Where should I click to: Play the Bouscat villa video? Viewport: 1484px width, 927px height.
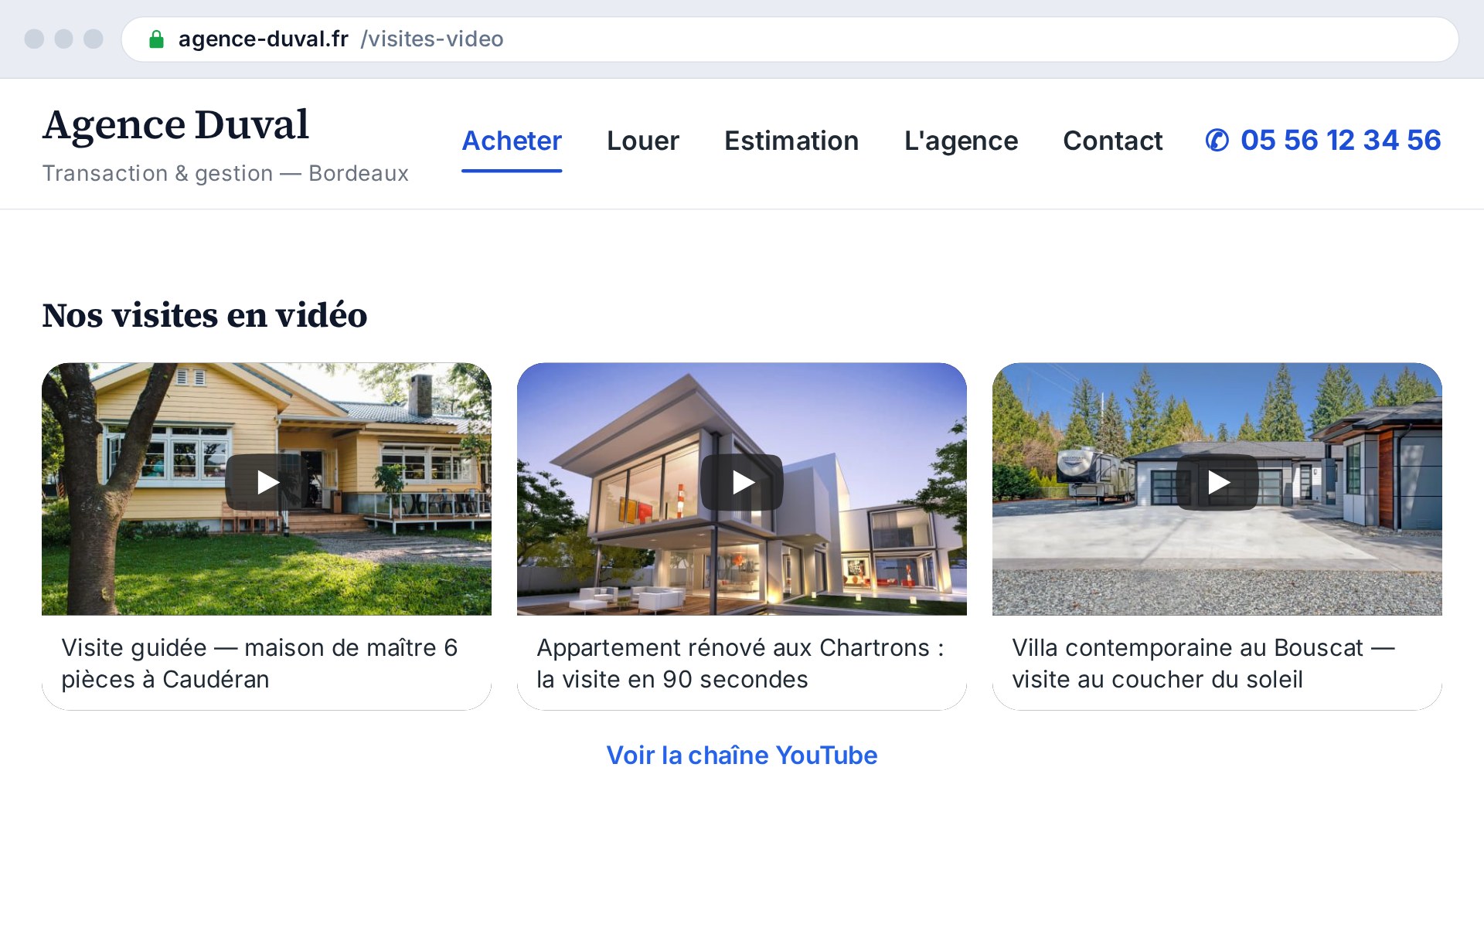click(1217, 482)
